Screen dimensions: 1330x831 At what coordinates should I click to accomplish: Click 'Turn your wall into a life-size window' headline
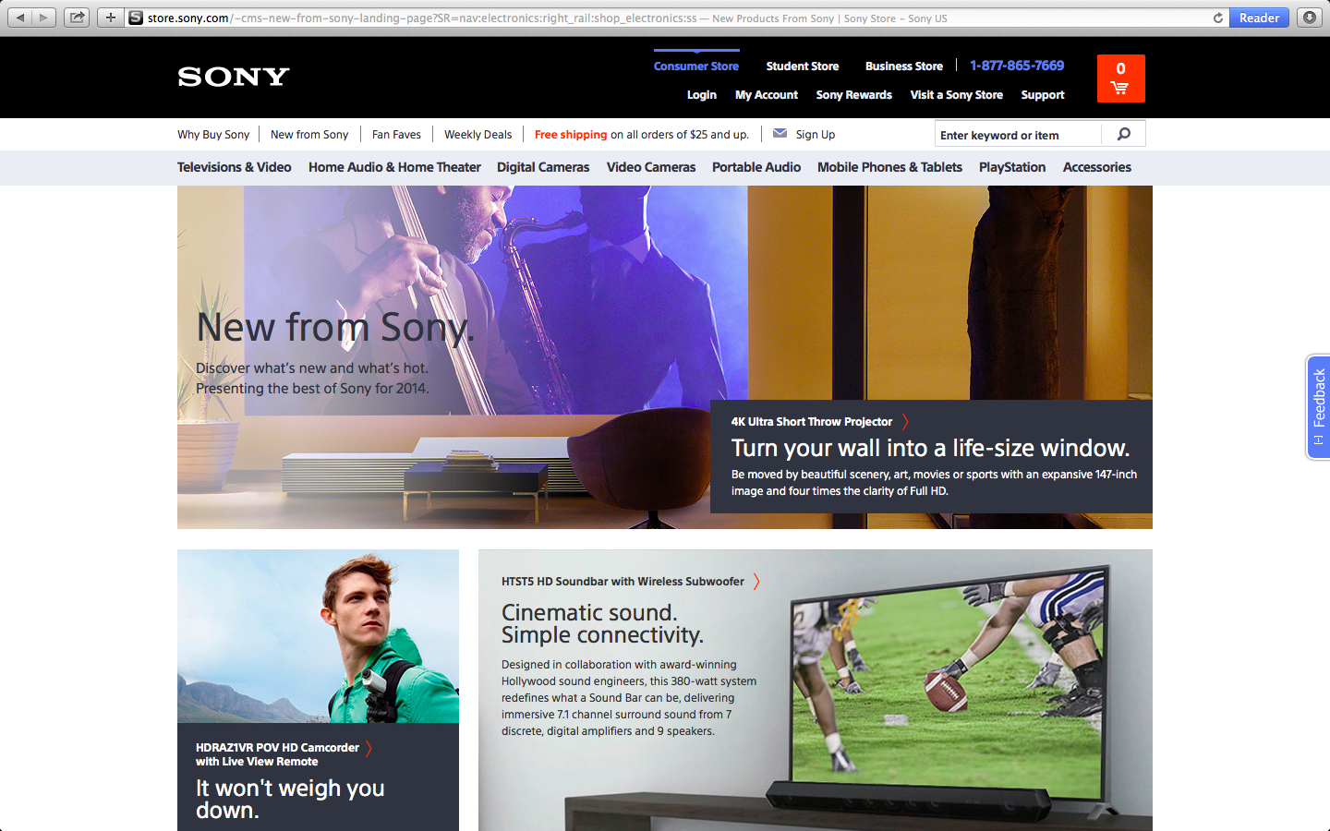coord(930,448)
